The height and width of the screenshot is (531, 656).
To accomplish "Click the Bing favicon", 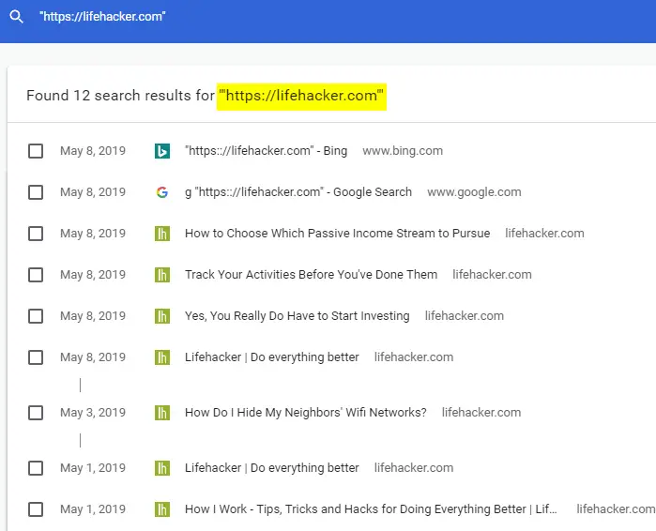I will [162, 151].
